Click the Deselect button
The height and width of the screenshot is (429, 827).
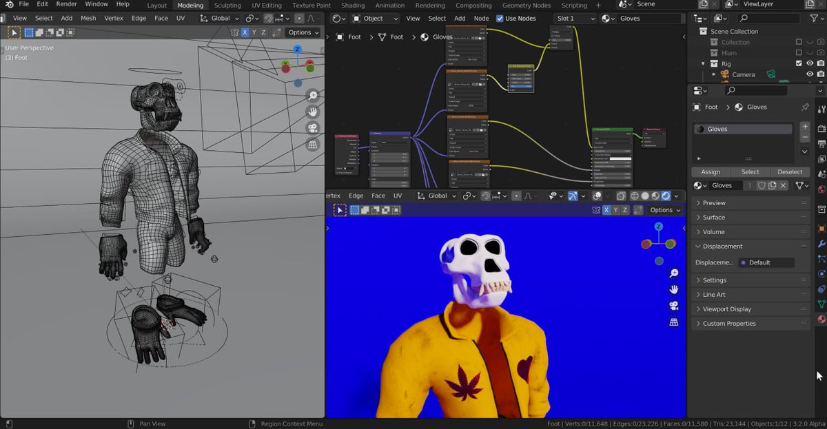coord(790,171)
